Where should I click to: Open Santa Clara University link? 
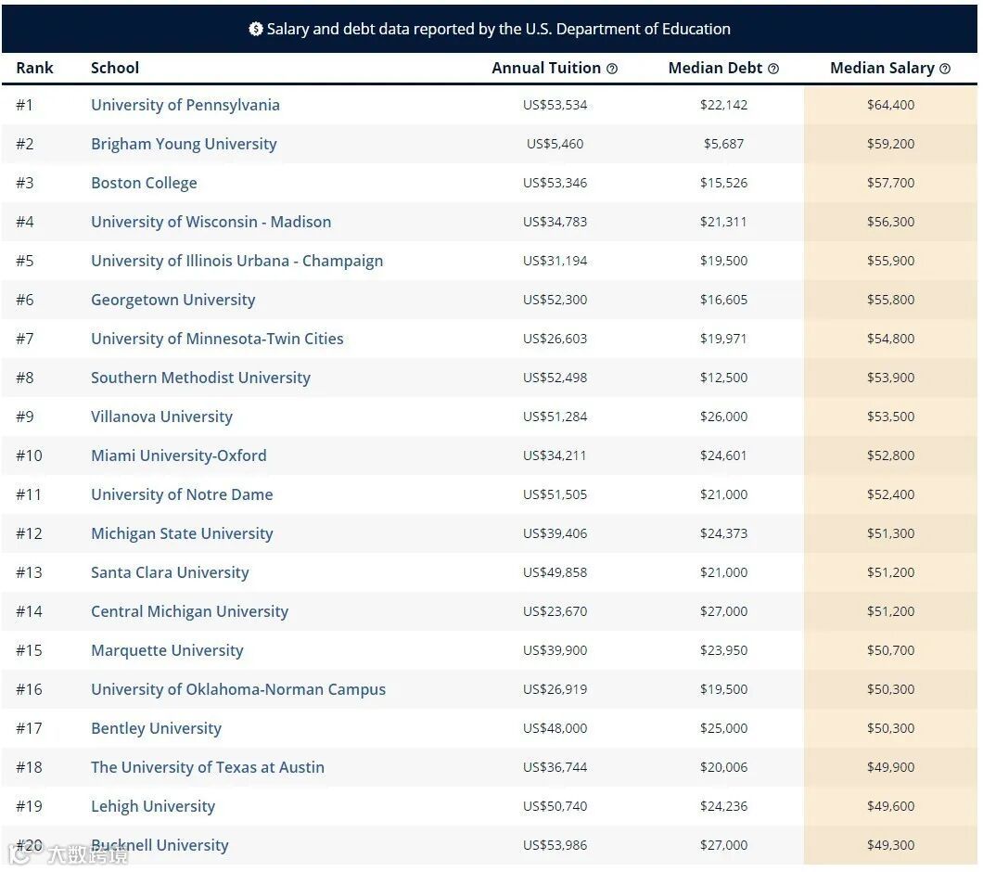[170, 571]
